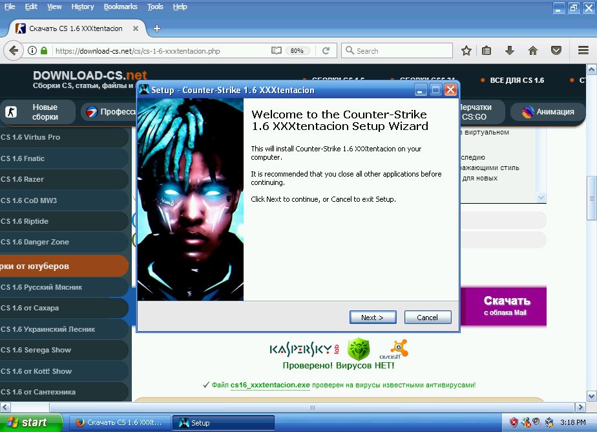The width and height of the screenshot is (597, 432).
Task: Click the Kaspersky lab logo
Action: point(304,349)
